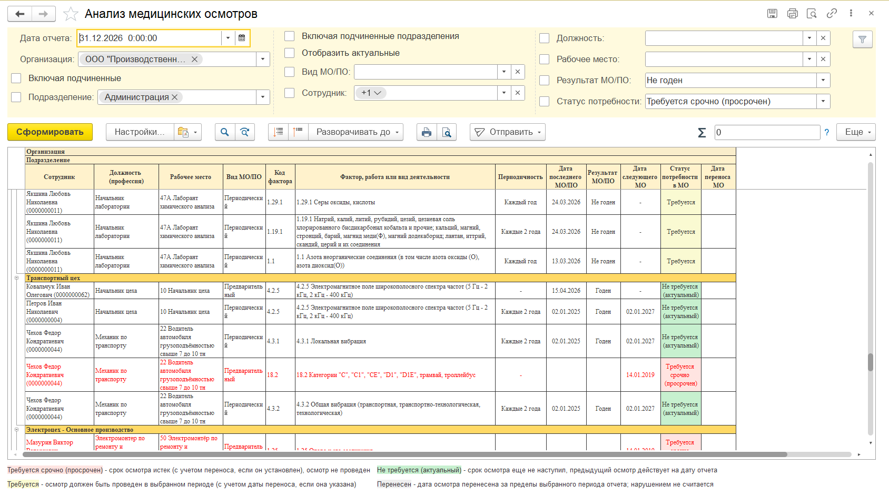This screenshot has width=889, height=495.
Task: Open the Рабочее место dropdown list
Action: 809,59
